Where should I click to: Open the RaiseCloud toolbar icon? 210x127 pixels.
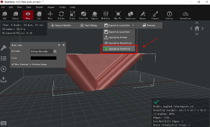point(186,15)
